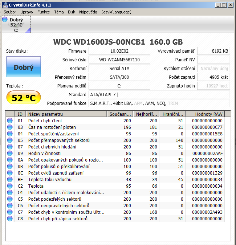236x245 pixels.
Task: Maximize the CrystalDiskInfo window
Action: click(x=224, y=5)
